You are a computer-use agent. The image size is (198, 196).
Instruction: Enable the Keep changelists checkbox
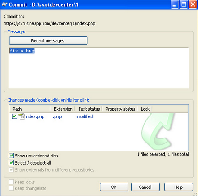click(x=11, y=188)
